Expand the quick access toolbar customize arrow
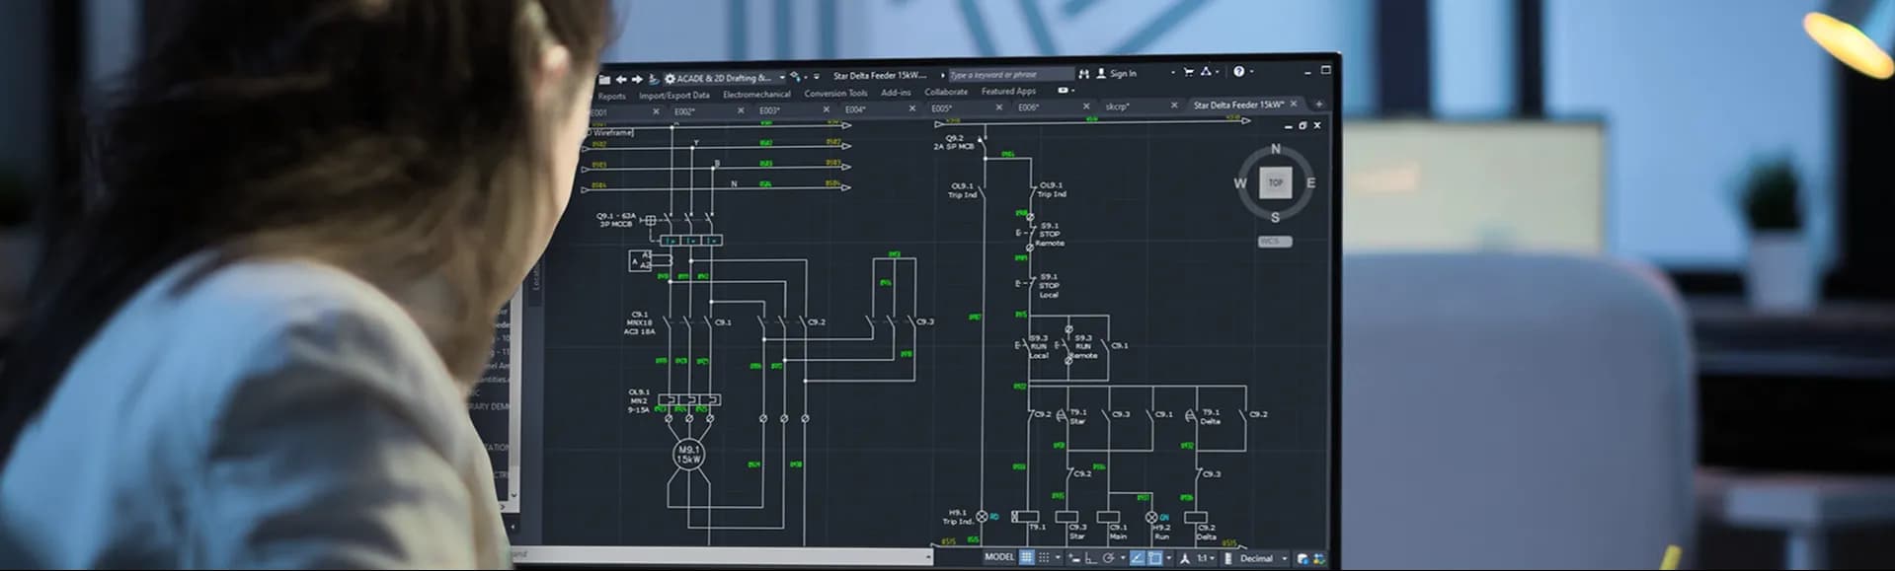This screenshot has height=571, width=1895. coord(817,76)
